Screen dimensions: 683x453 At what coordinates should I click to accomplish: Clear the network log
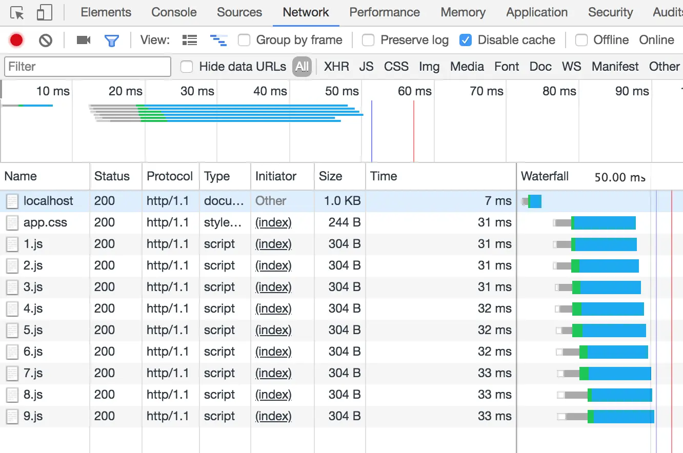[46, 40]
